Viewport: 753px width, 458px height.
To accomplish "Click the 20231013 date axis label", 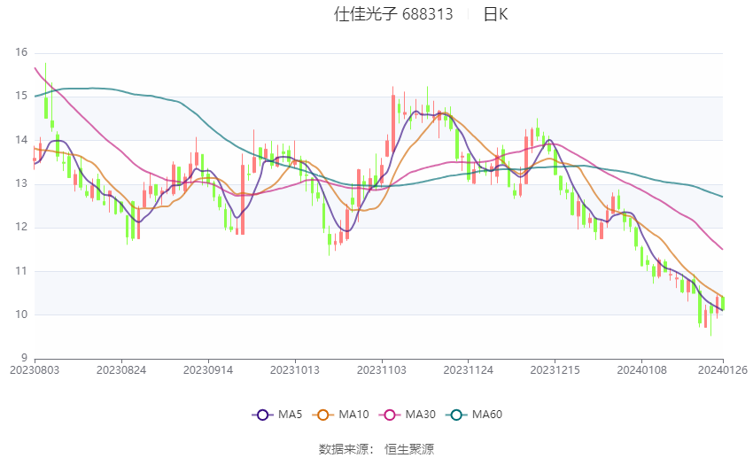I will 295,370.
